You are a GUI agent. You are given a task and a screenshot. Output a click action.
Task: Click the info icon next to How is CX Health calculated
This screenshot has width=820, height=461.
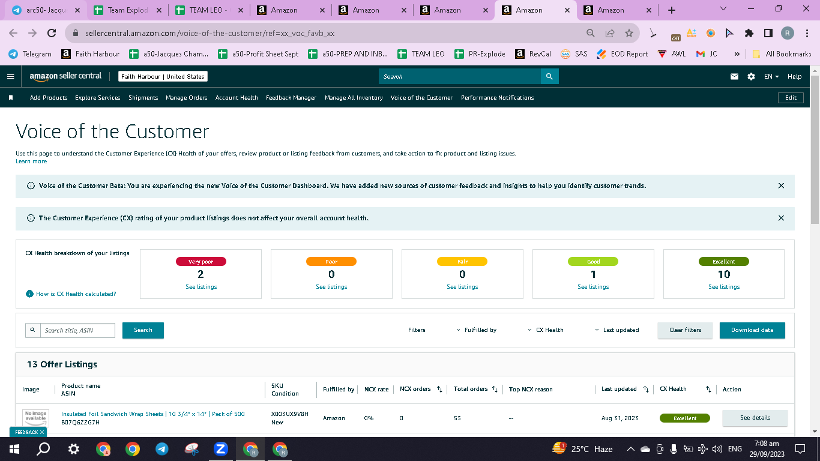[29, 294]
